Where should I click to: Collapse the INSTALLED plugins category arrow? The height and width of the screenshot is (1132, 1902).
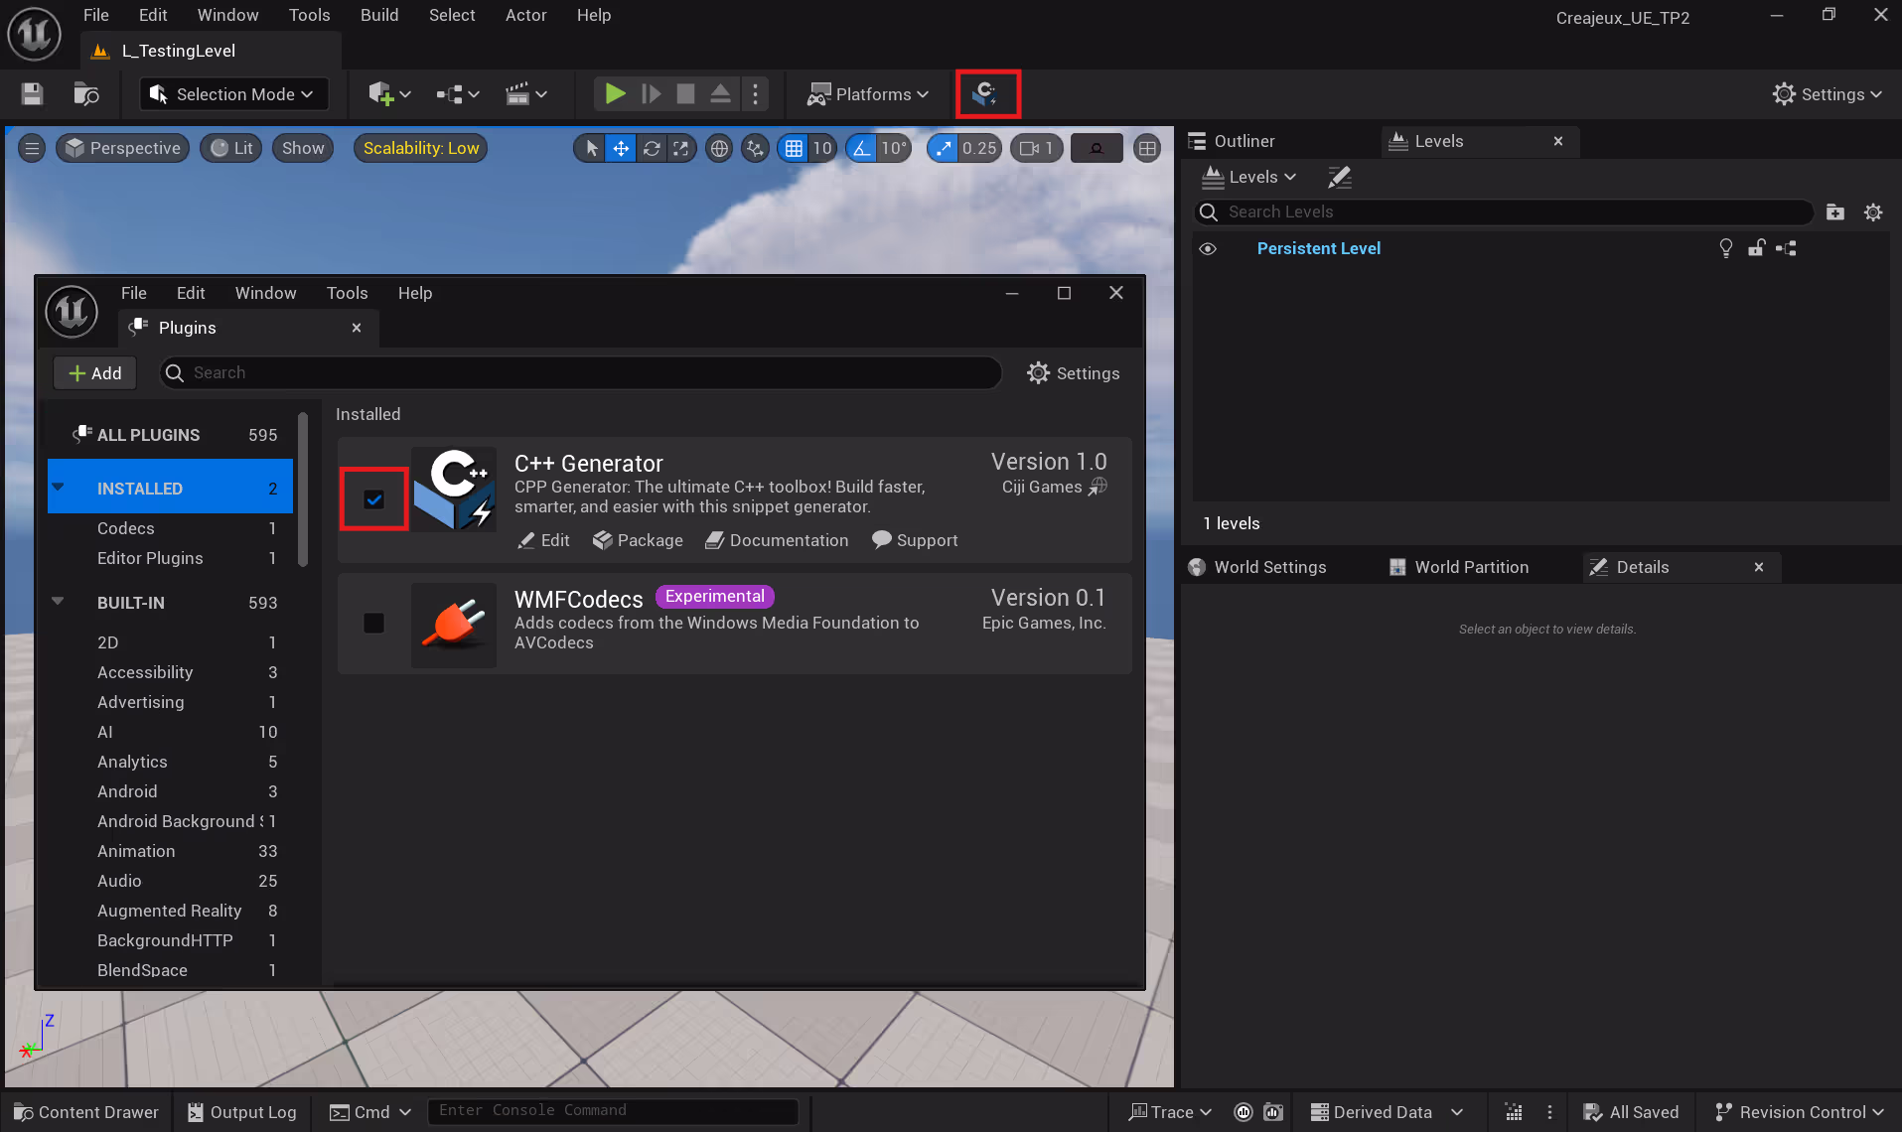[58, 488]
